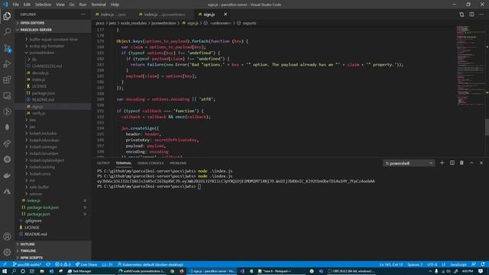Viewport: 489px width, 275px height.
Task: Open the Selection menu
Action: point(43,5)
